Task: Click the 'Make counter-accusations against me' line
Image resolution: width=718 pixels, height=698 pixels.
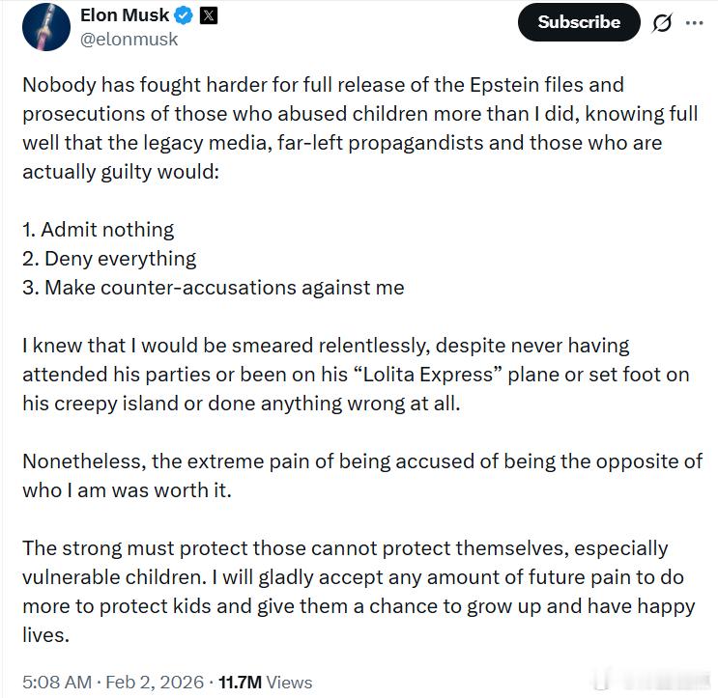Action: tap(224, 288)
